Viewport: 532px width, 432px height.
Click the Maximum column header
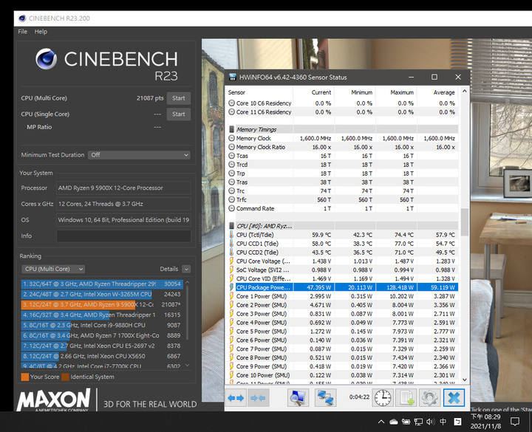coord(396,92)
